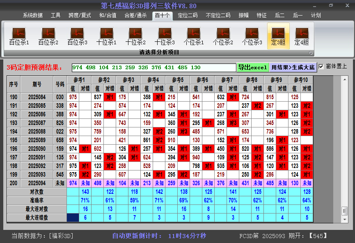
Task: Click the 最大连错数 row label
Action: tap(37, 218)
